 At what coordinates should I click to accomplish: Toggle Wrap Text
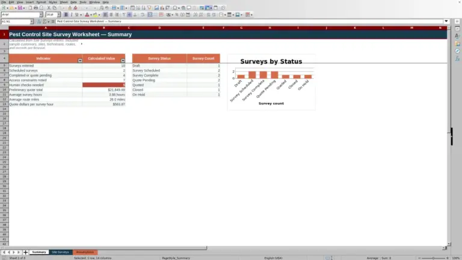tap(143, 14)
